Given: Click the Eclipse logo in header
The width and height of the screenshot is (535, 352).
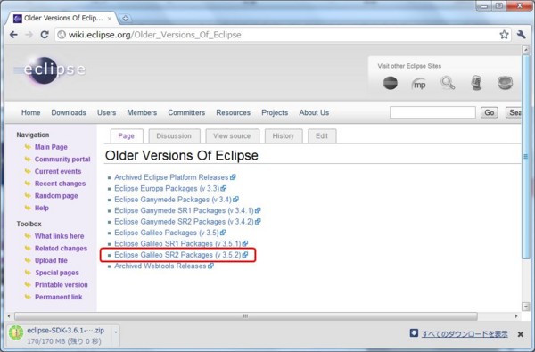Looking at the screenshot, I should [x=49, y=70].
